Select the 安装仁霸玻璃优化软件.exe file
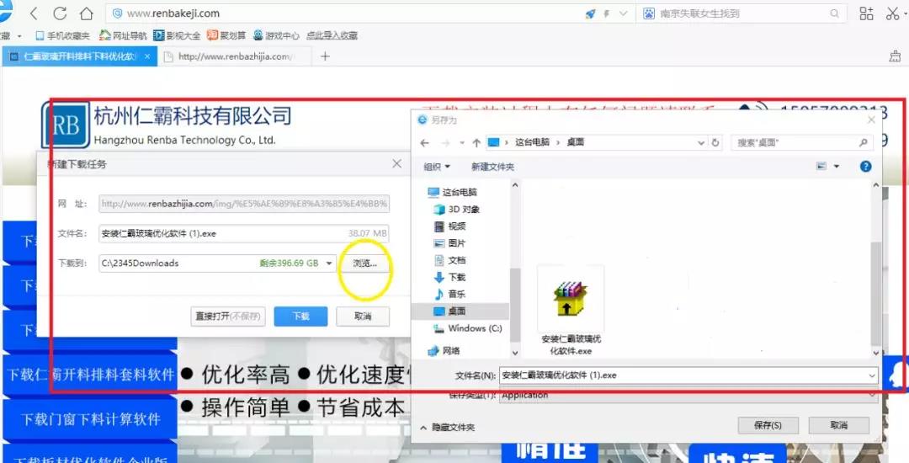Screen dimensions: 909x463 pyautogui.click(x=571, y=311)
